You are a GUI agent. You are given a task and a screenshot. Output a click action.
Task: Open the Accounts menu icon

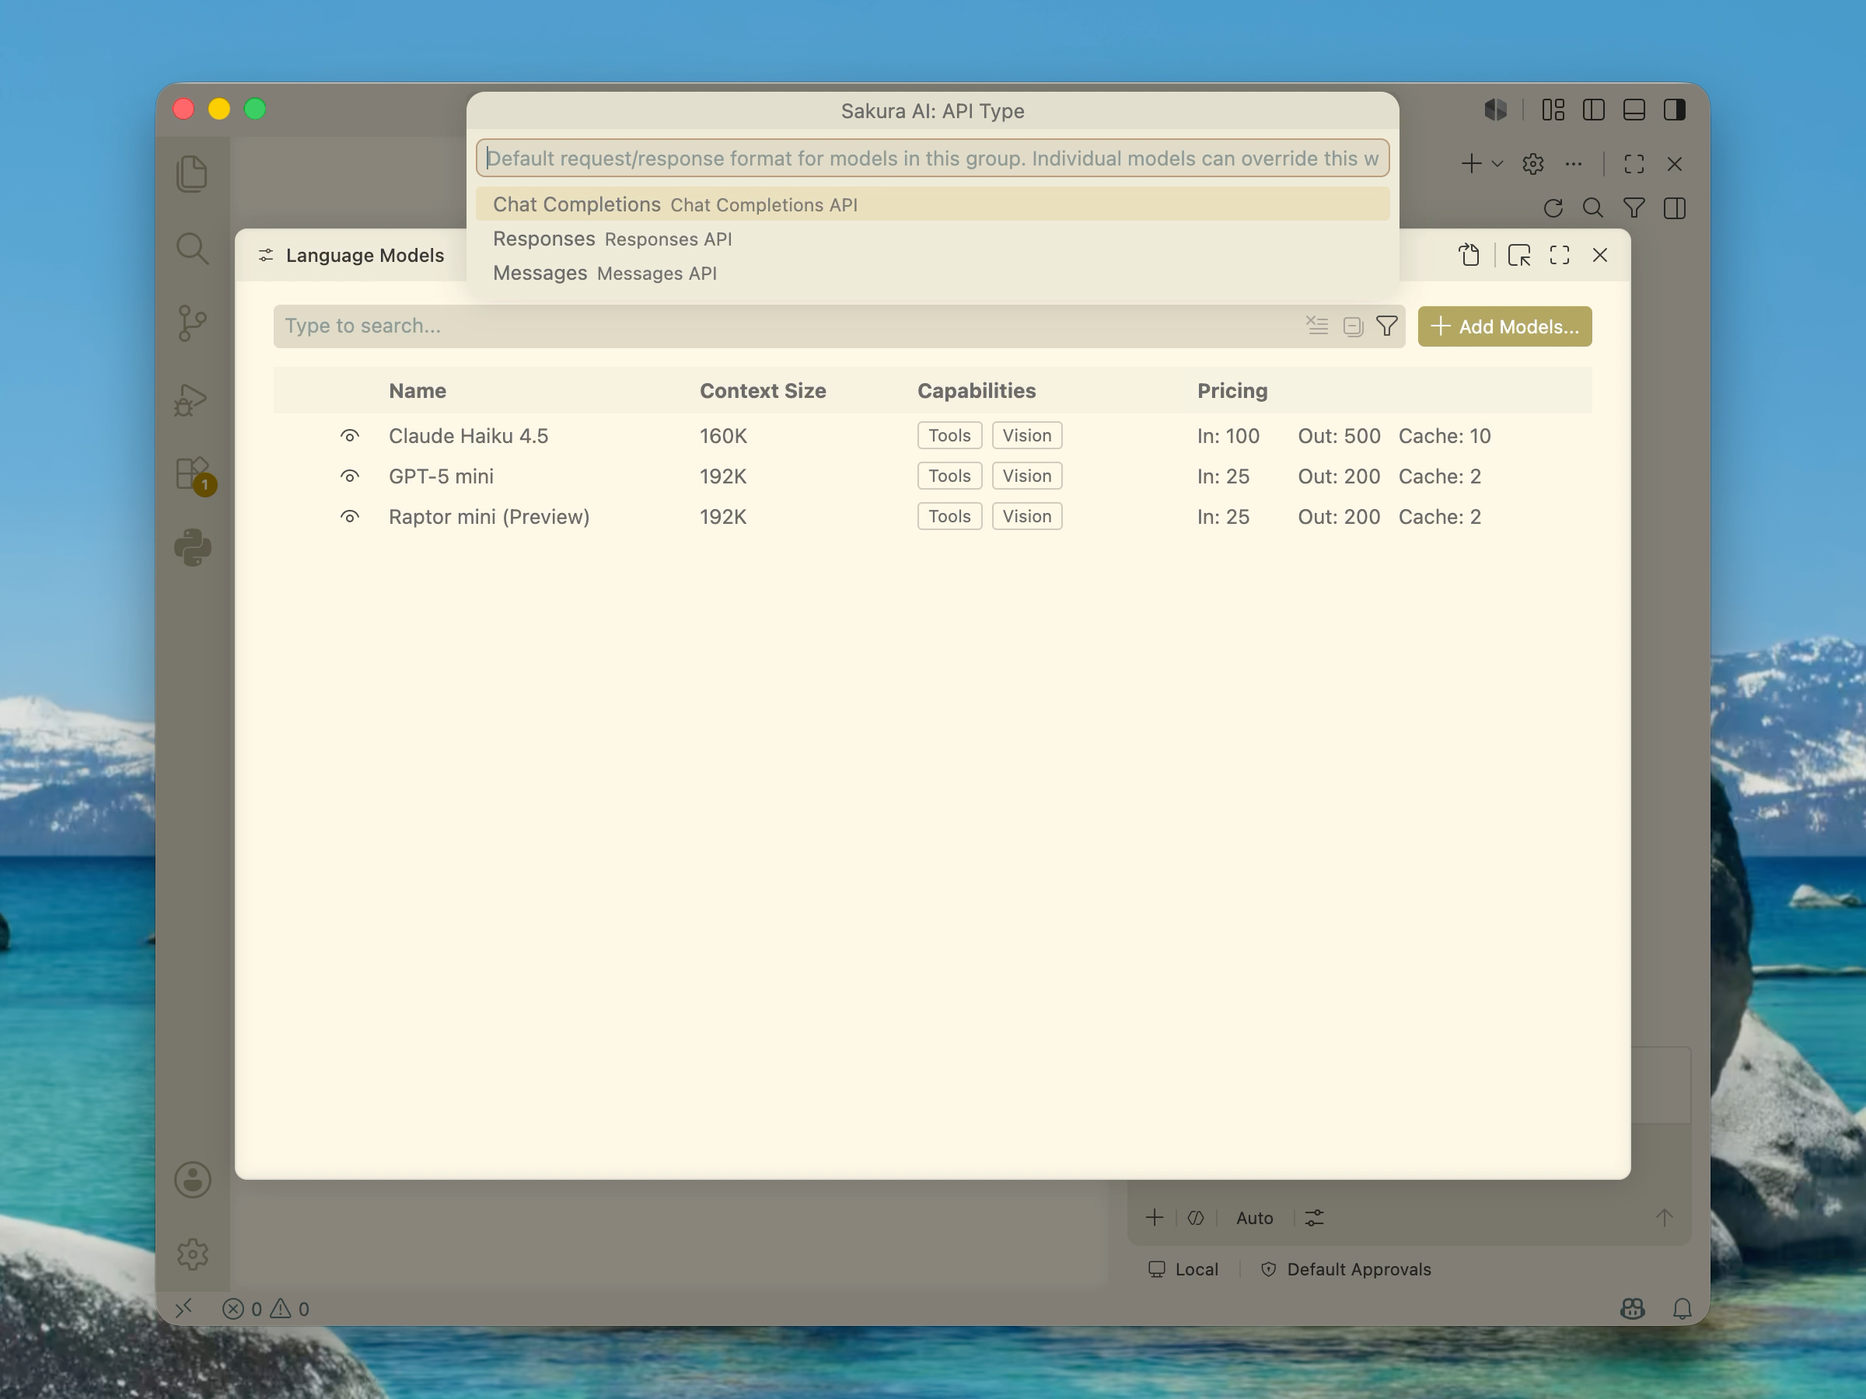coord(192,1180)
